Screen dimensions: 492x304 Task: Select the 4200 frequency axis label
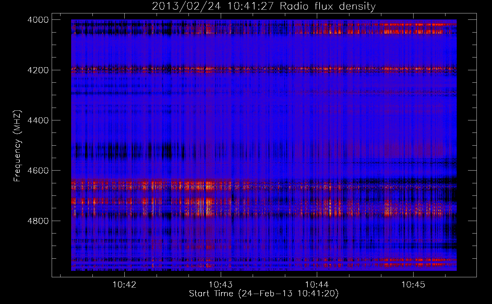(38, 70)
